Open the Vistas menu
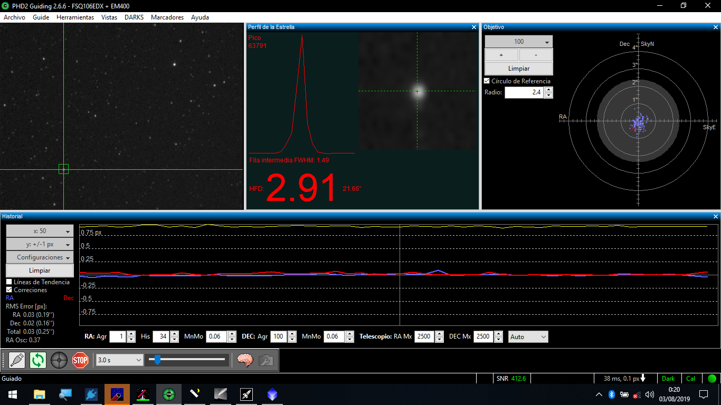Viewport: 721px width, 405px height. (109, 17)
